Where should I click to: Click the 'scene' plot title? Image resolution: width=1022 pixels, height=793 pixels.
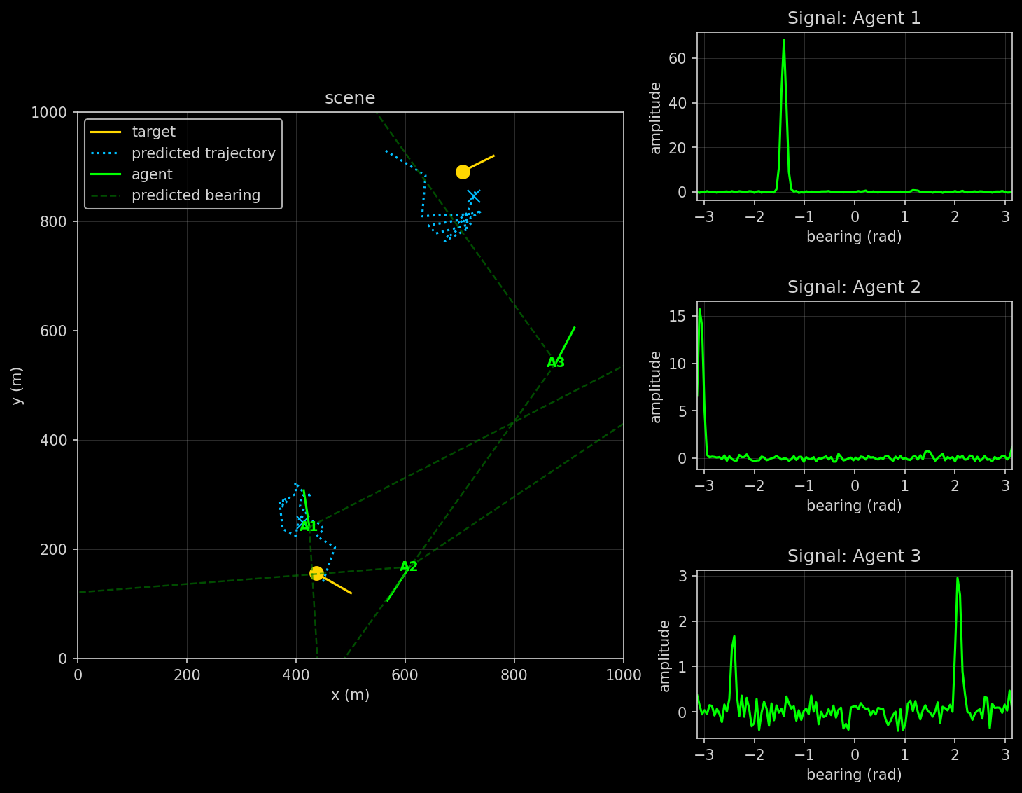tap(350, 98)
